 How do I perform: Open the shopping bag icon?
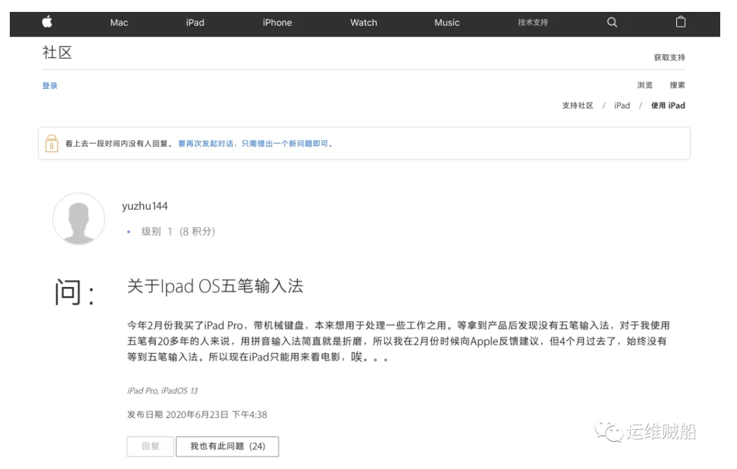tap(680, 22)
